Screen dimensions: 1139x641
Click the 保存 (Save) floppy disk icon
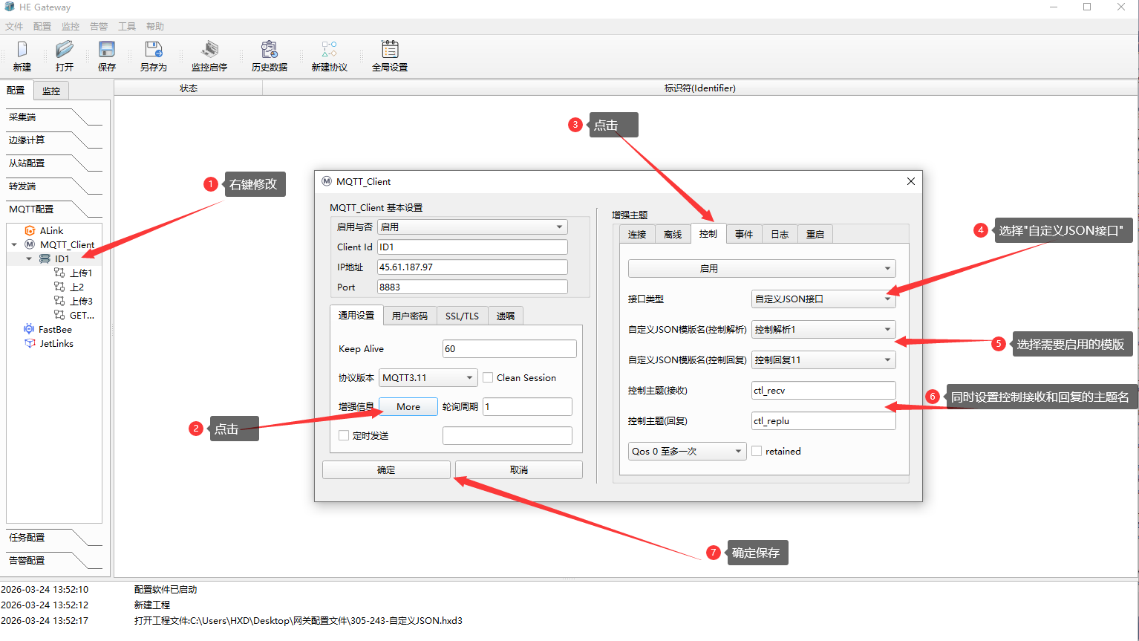click(107, 50)
